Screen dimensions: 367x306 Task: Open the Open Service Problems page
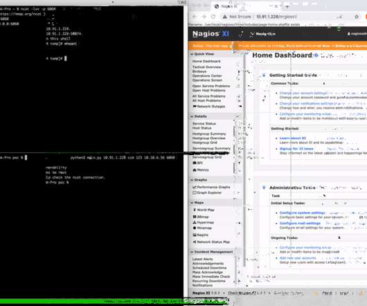point(211,86)
